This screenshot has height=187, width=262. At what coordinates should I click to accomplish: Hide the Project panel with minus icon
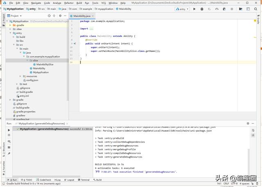point(65,16)
